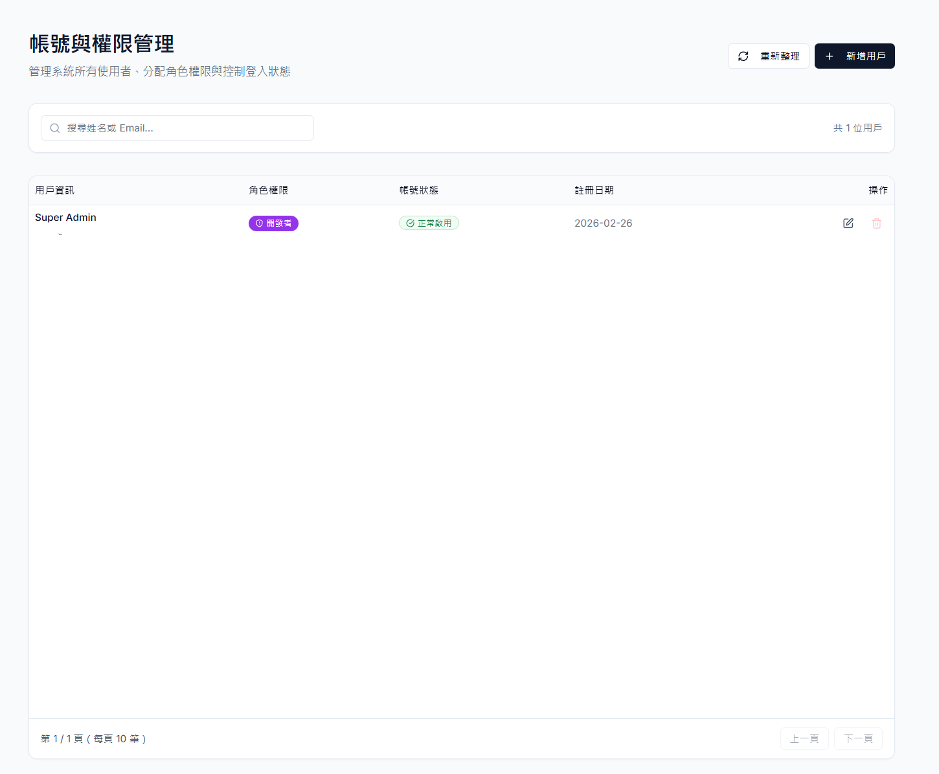Select the Super Admin user name

(x=65, y=218)
